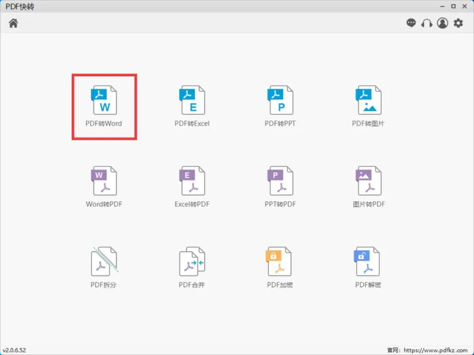Open the PPT转PDF conversion tool
Viewport: 474px width, 355px height.
280,186
